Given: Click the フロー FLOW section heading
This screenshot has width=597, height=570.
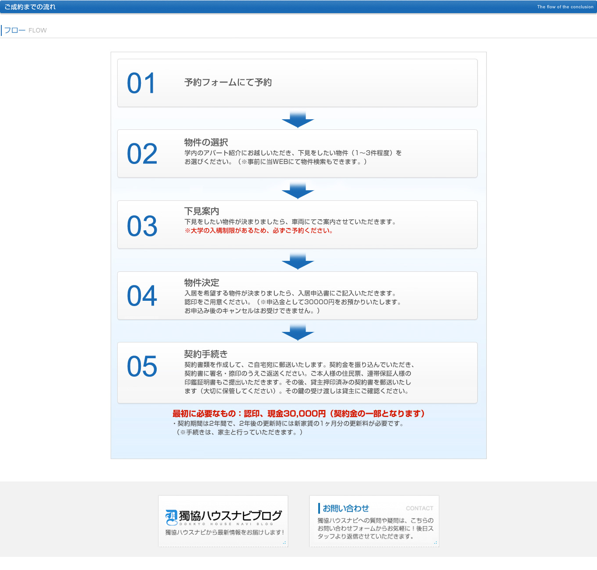Looking at the screenshot, I should point(25,30).
